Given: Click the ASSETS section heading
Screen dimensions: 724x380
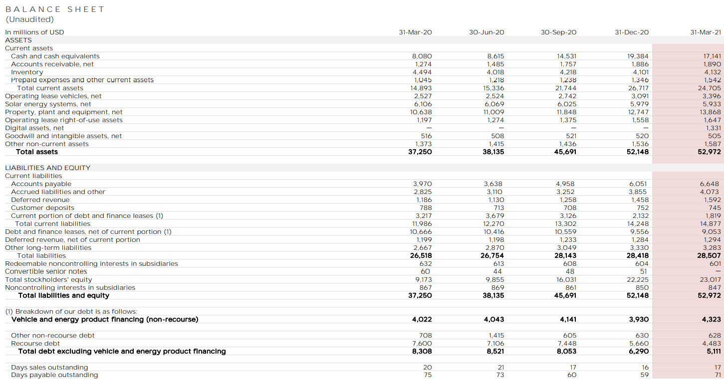Looking at the screenshot, I should click(18, 40).
